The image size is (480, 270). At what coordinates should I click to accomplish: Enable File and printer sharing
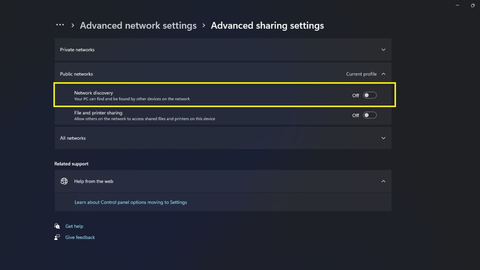pyautogui.click(x=370, y=115)
